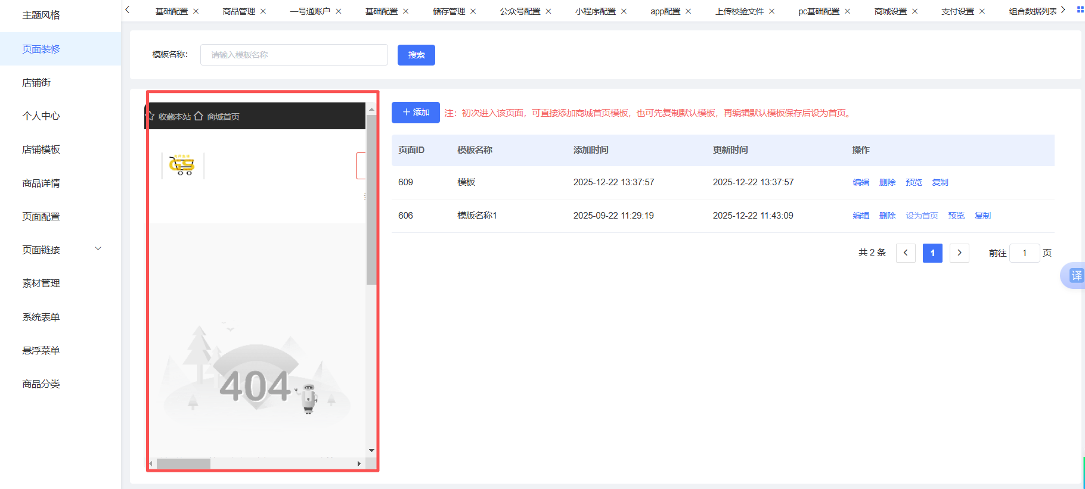The width and height of the screenshot is (1085, 489).
Task: Open the 店铺模板 sidebar item
Action: 41,149
